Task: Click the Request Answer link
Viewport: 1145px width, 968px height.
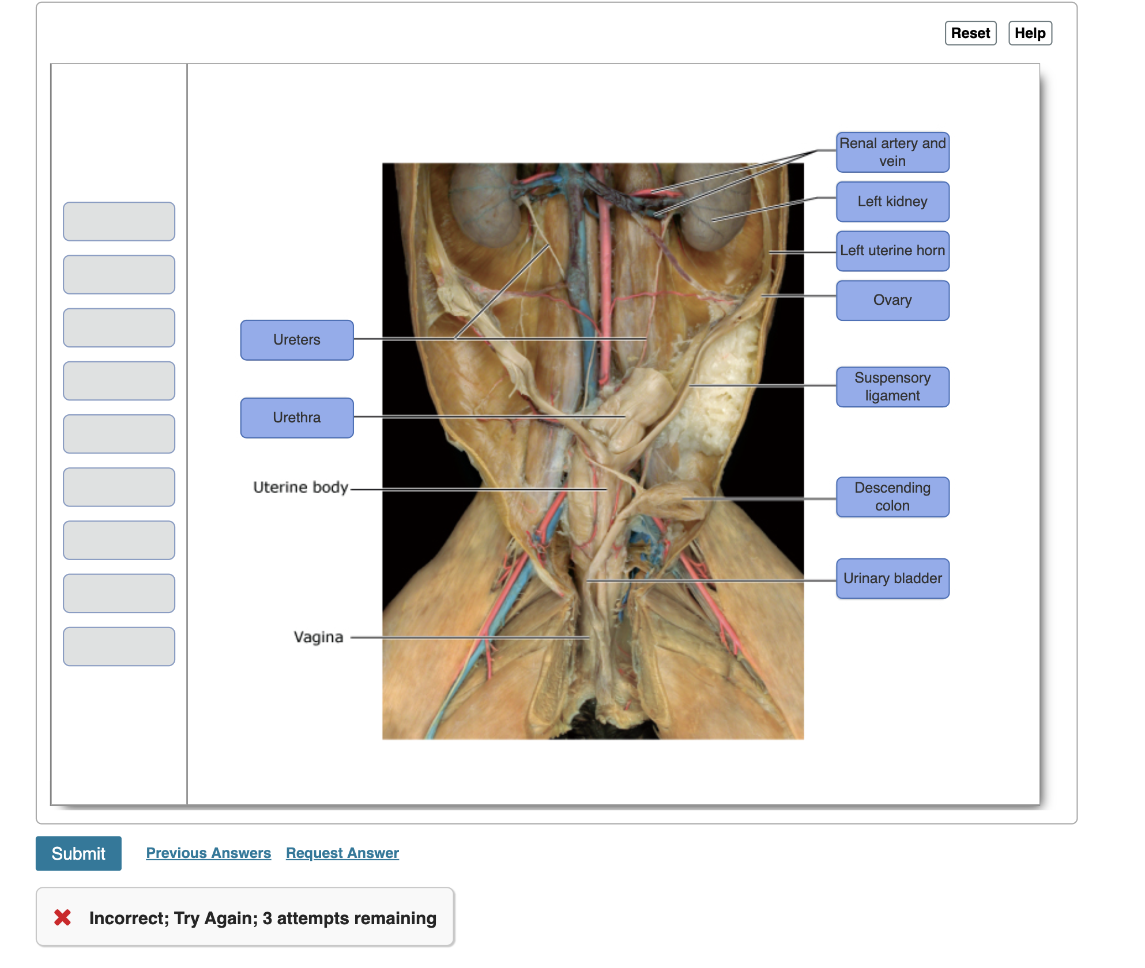Action: click(342, 853)
